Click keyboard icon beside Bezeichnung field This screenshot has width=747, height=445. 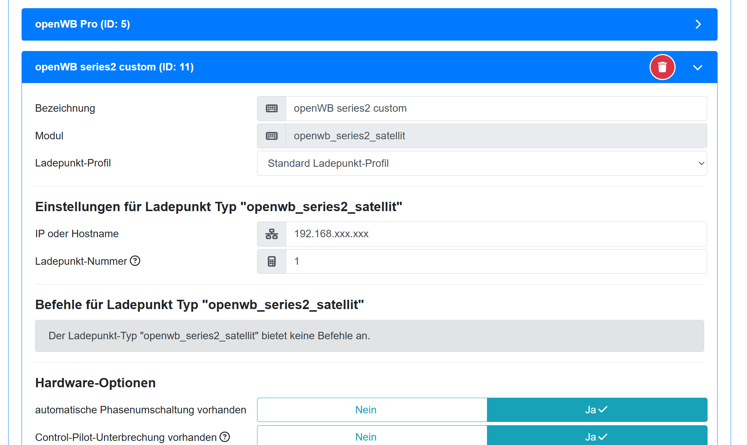point(272,108)
